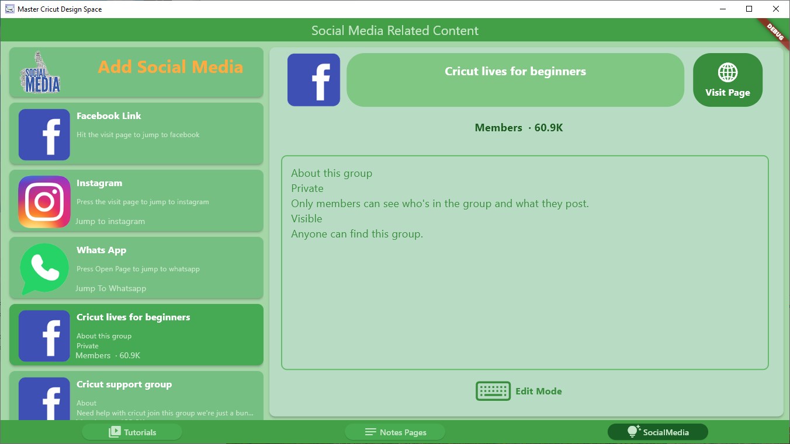Click the Facebook icon on the Facebook Link card

coord(43,135)
